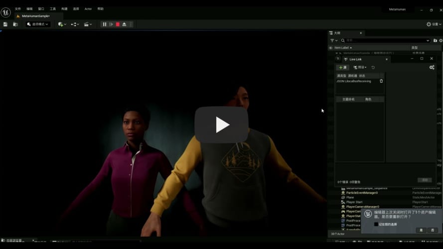
Task: Advance one frame with the step button
Action: click(x=111, y=24)
